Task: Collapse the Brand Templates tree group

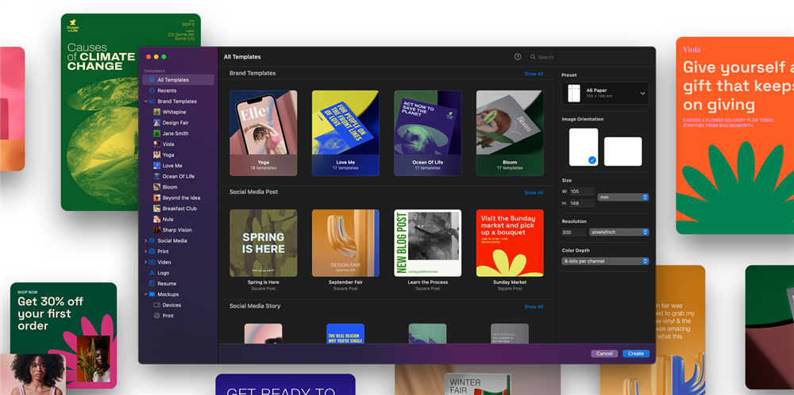Action: 146,102
